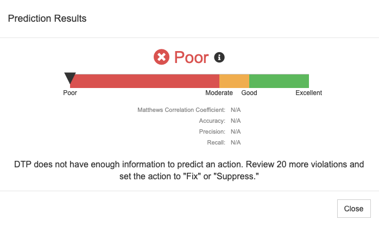Close the Prediction Results dialog
Viewport: 379px width, 226px height.
click(x=354, y=209)
